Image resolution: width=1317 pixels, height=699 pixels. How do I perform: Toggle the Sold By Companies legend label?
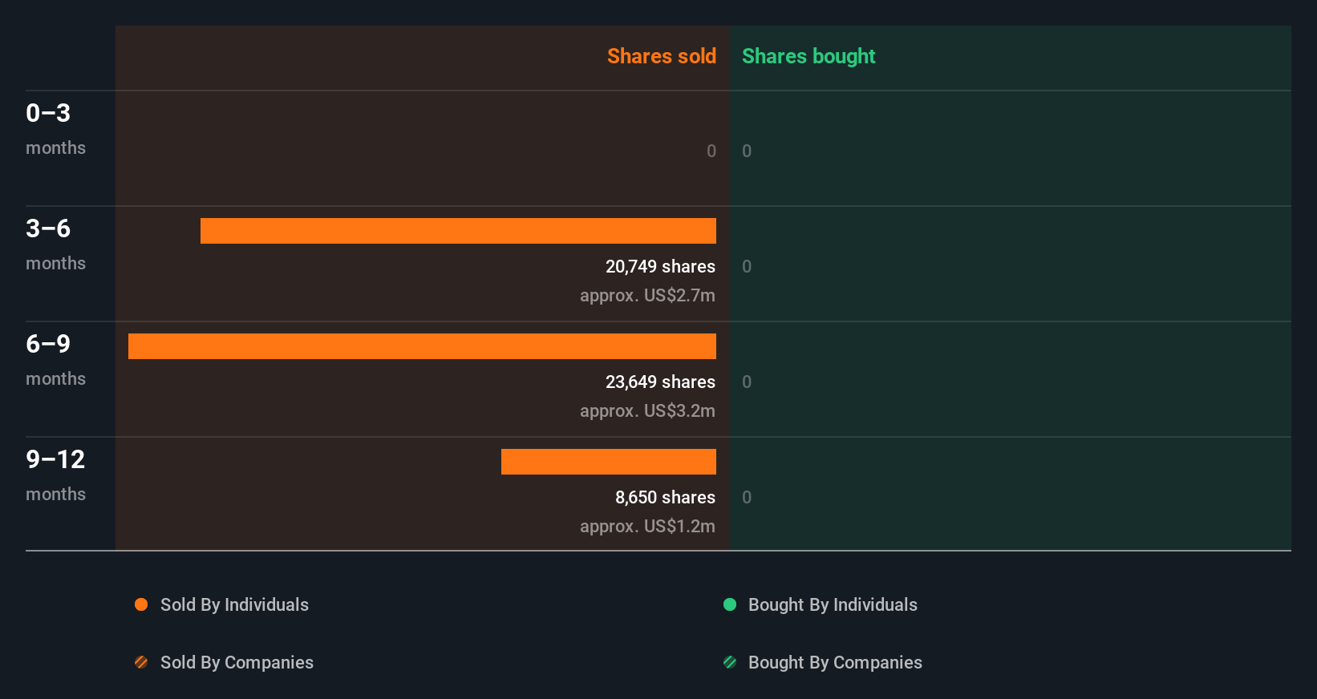237,663
